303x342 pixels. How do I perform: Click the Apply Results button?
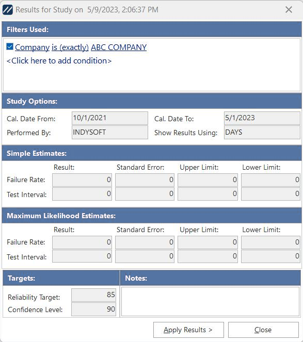click(188, 330)
